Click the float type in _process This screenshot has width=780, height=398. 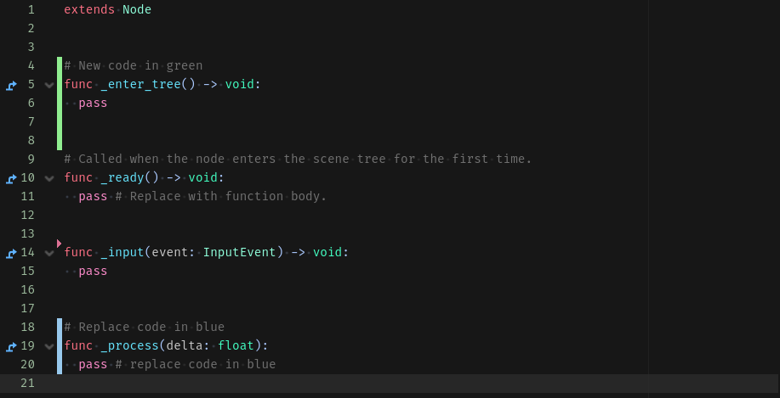pyautogui.click(x=236, y=345)
